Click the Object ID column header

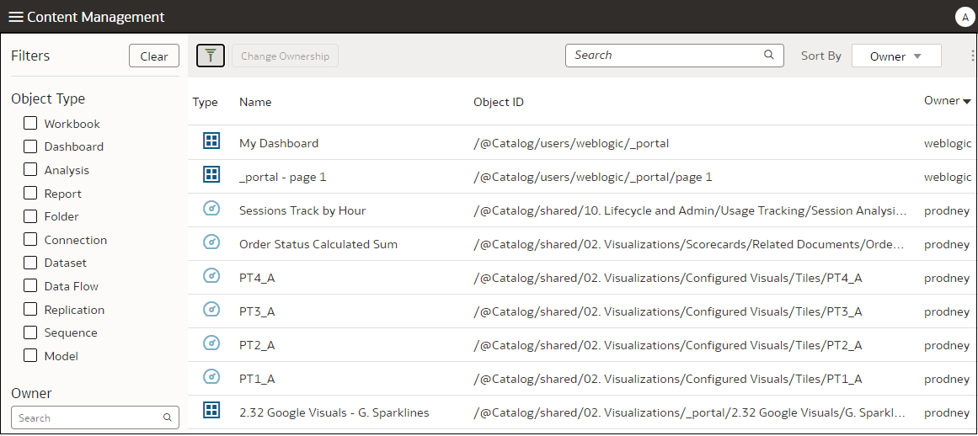[499, 102]
